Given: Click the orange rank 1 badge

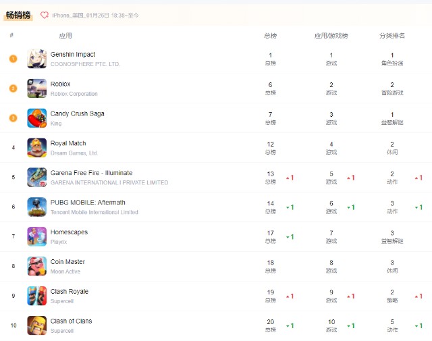Looking at the screenshot, I should pos(13,59).
